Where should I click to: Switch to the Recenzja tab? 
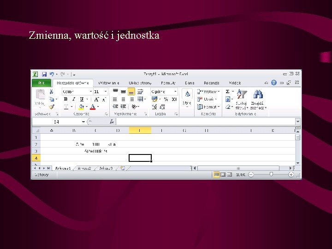(212, 83)
